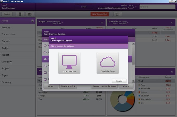The height and width of the screenshot is (117, 177).
Task: Open the calculator tool icon
Action: point(20,14)
